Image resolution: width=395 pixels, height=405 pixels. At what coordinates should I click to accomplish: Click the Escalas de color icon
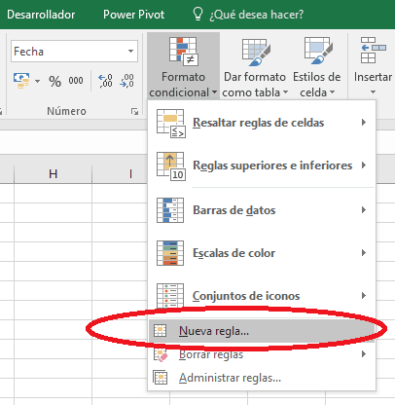[x=170, y=253]
